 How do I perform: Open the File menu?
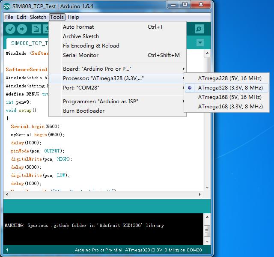click(x=9, y=17)
